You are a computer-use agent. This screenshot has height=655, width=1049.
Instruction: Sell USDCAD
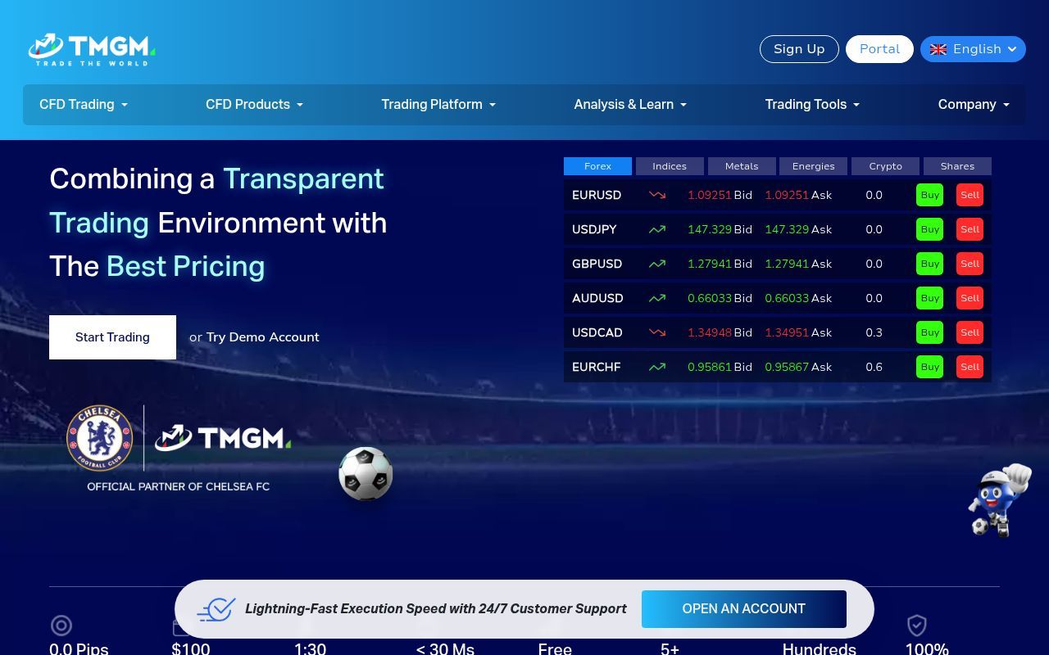[970, 332]
